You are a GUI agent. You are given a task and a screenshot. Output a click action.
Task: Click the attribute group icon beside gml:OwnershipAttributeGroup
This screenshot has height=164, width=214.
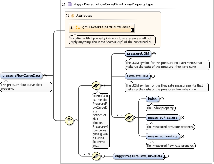point(78,27)
